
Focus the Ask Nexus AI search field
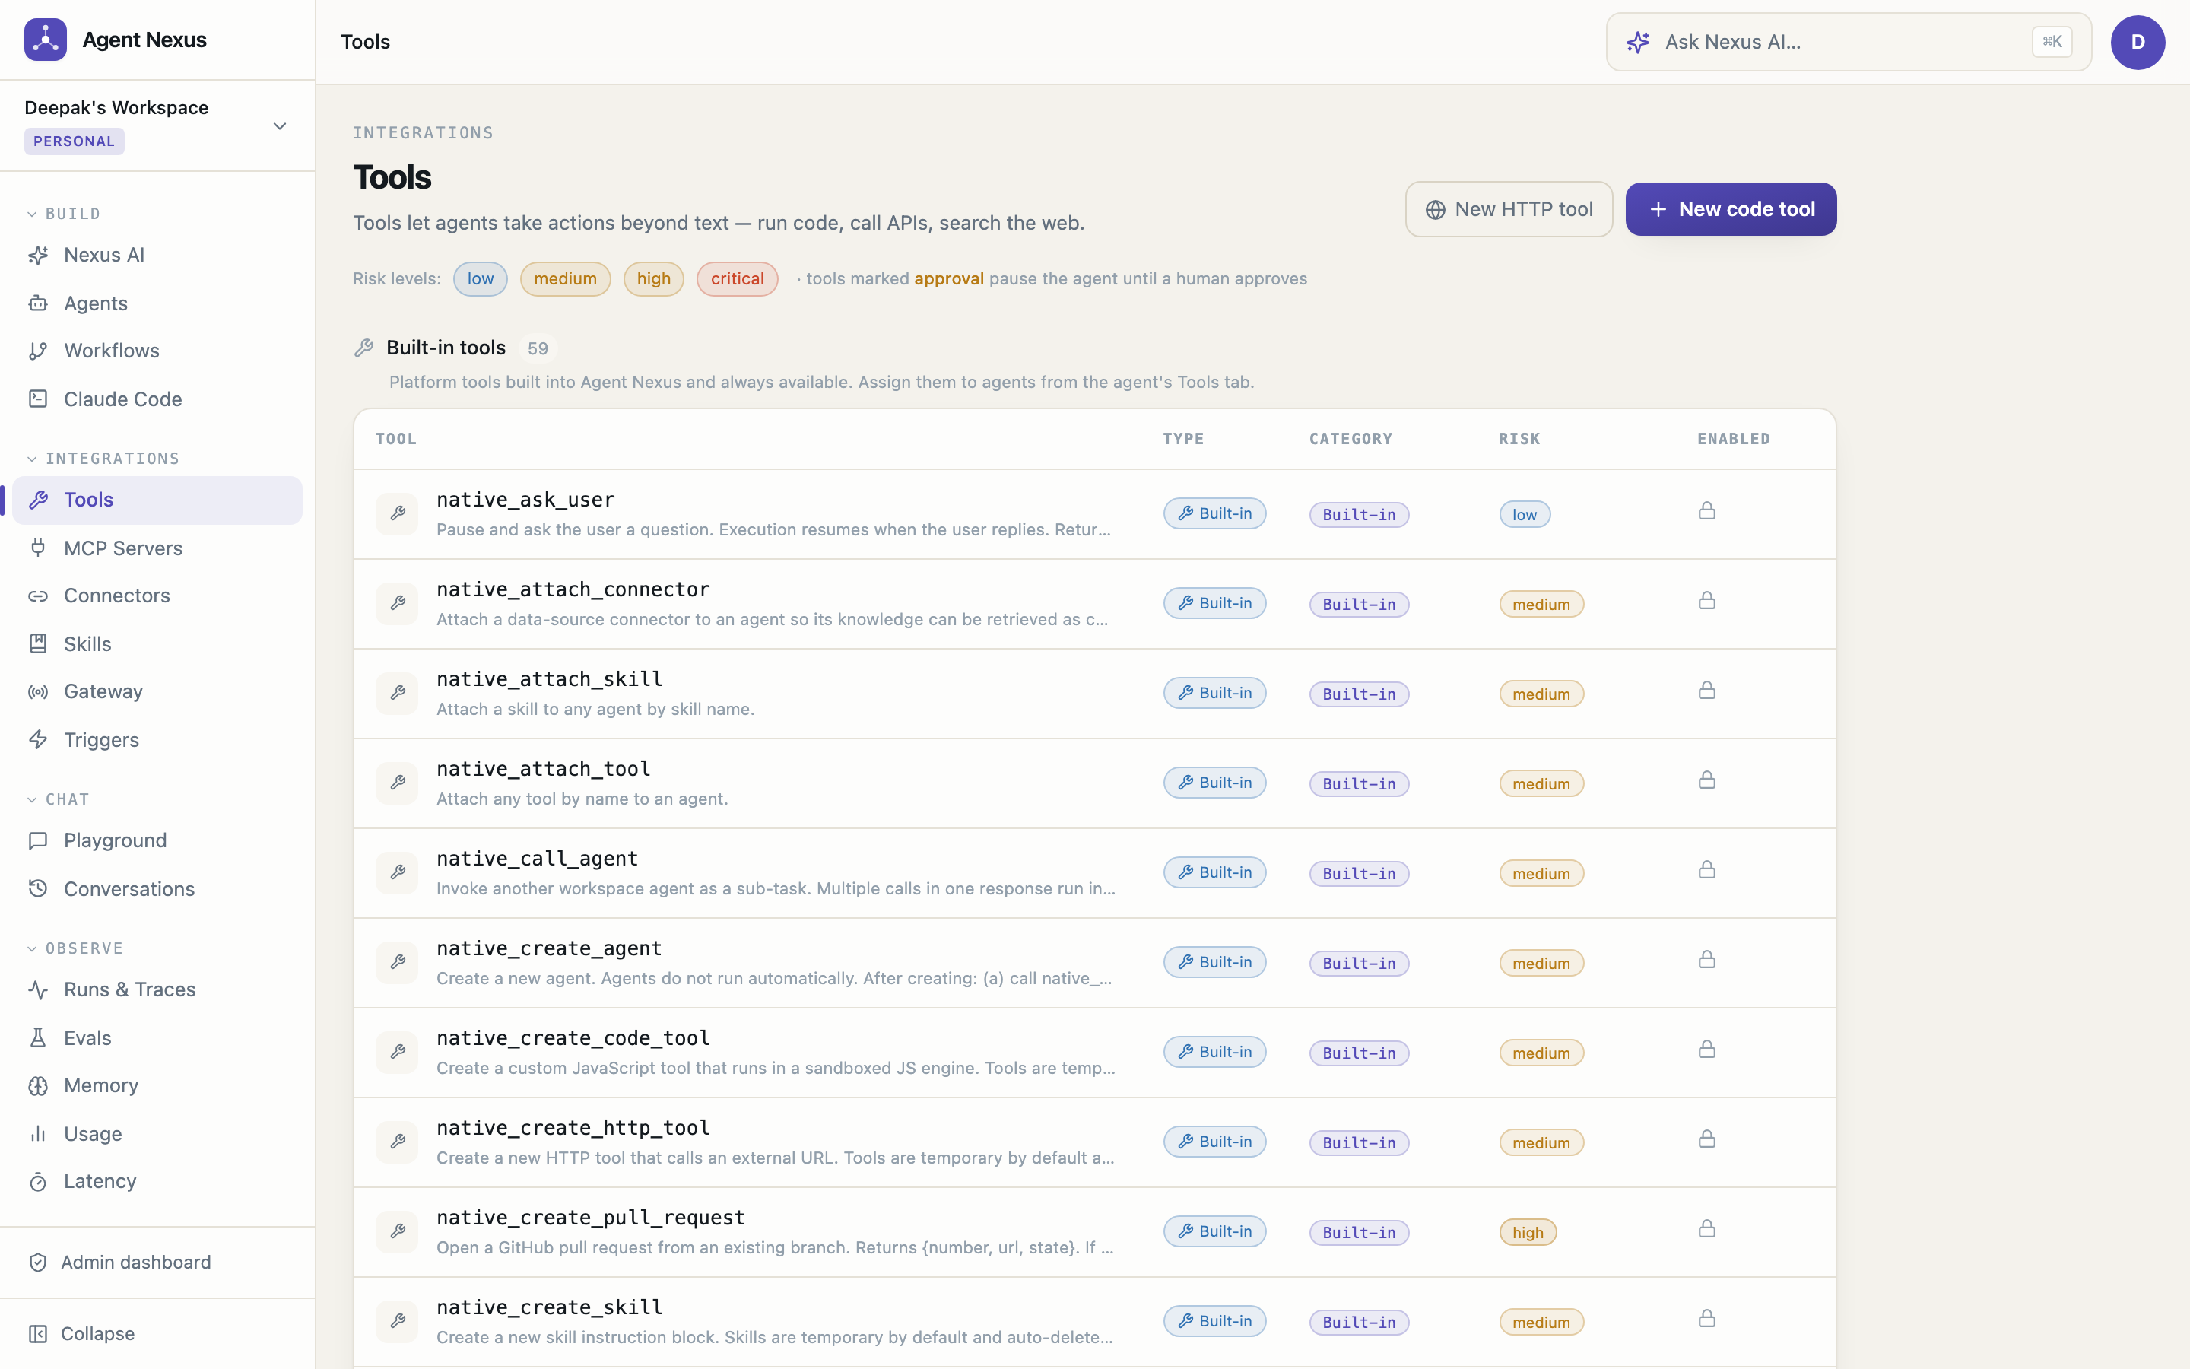click(1848, 42)
